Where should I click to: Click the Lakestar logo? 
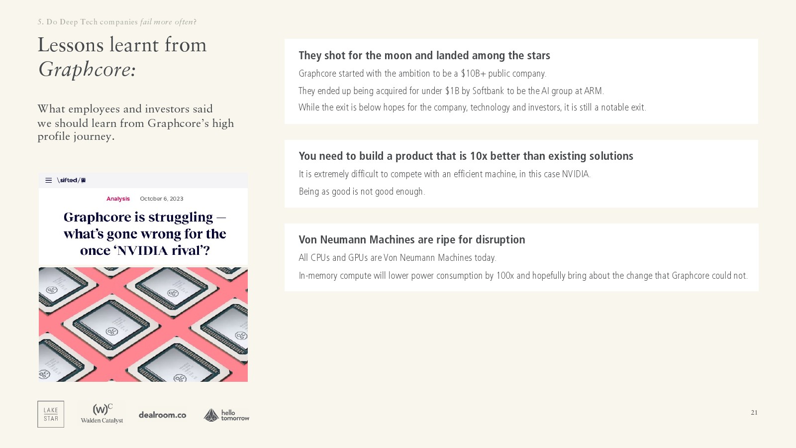tap(51, 414)
